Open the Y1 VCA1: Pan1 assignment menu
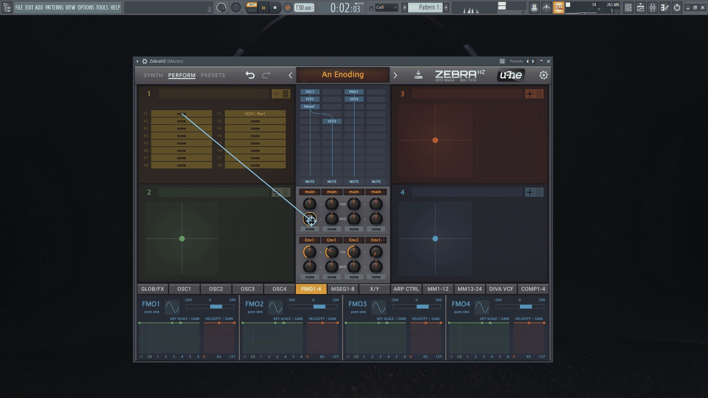 pyautogui.click(x=255, y=114)
